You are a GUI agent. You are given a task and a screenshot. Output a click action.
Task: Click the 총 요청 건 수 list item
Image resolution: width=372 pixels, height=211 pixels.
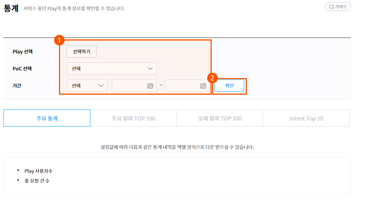[37, 181]
